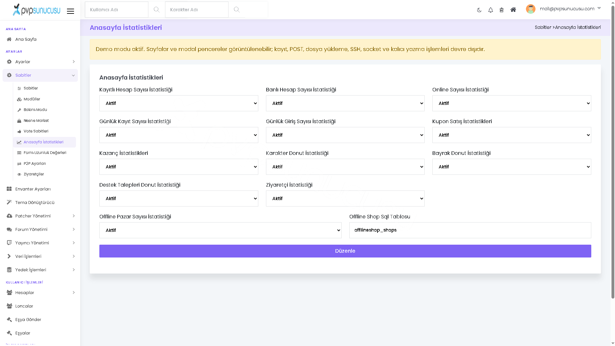Click the search icon beside Karakter Adı
This screenshot has height=346, width=615.
237,10
